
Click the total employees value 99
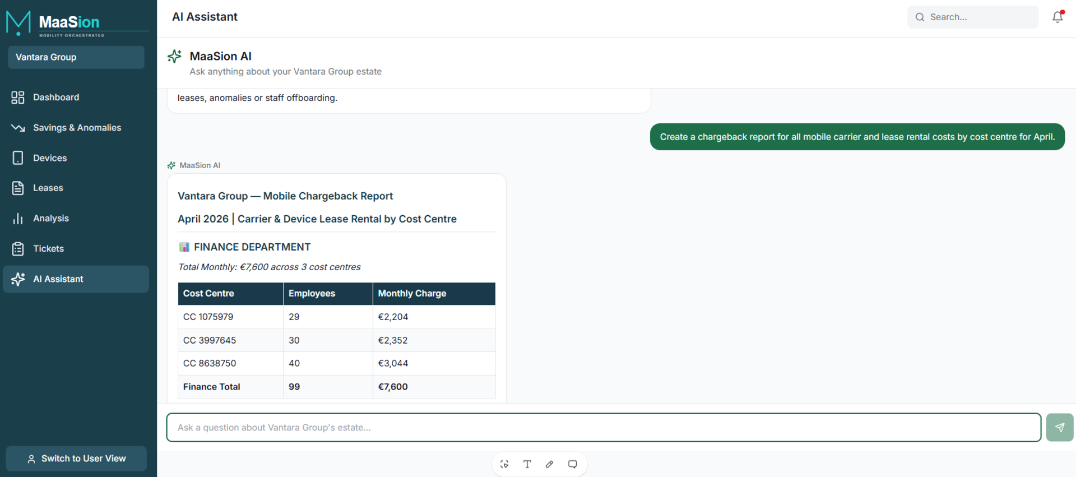pyautogui.click(x=328, y=387)
